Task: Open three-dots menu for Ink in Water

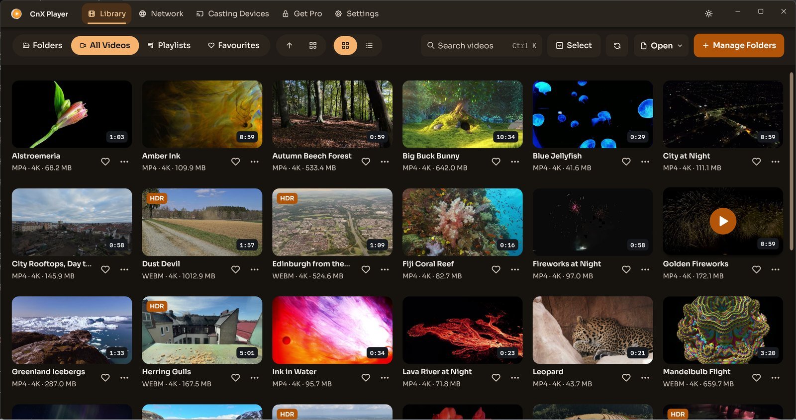Action: point(385,378)
